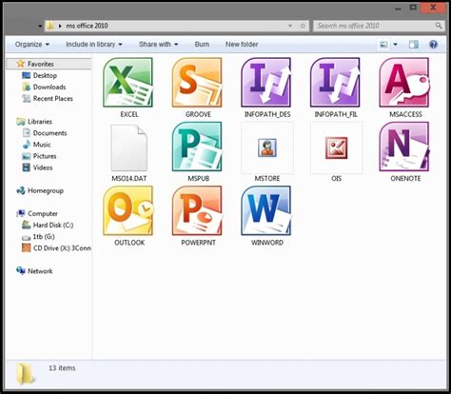
Task: Open the address bar history dropdown
Action: pos(290,26)
